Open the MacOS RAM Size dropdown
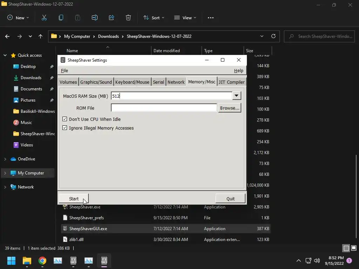The height and width of the screenshot is (269, 359). (x=237, y=96)
